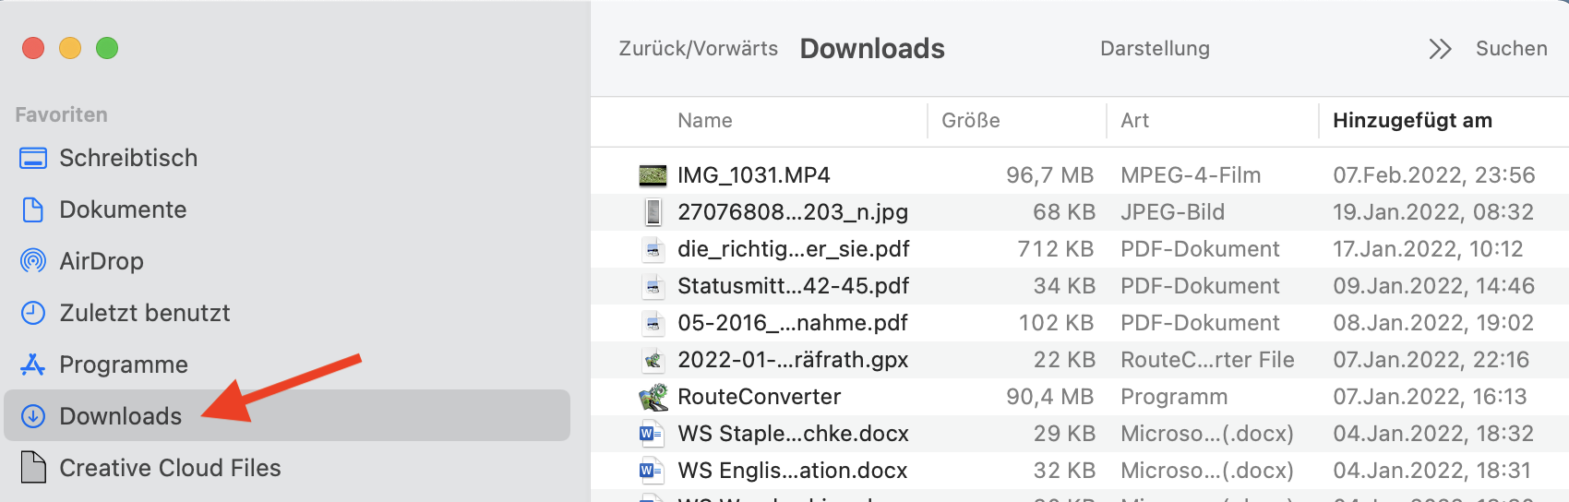1569x502 pixels.
Task: Sort files by Größe column header
Action: click(971, 121)
